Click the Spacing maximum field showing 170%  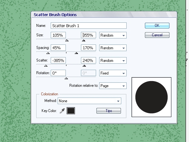tap(89, 48)
